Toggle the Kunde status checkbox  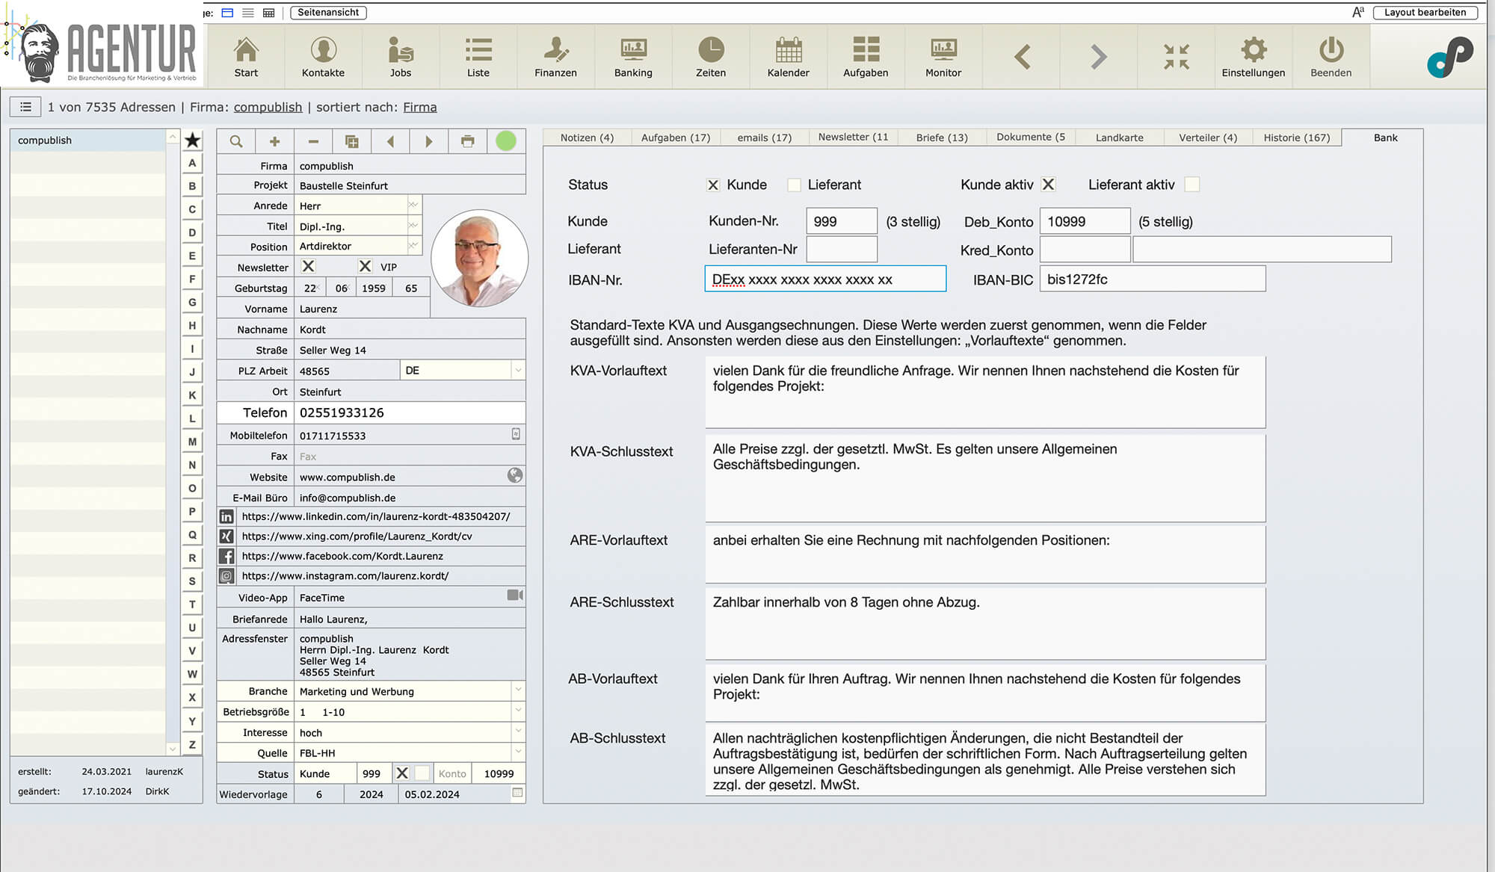coord(713,185)
